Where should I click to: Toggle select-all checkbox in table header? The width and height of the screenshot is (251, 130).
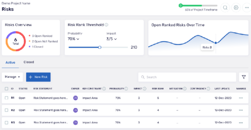(6, 89)
